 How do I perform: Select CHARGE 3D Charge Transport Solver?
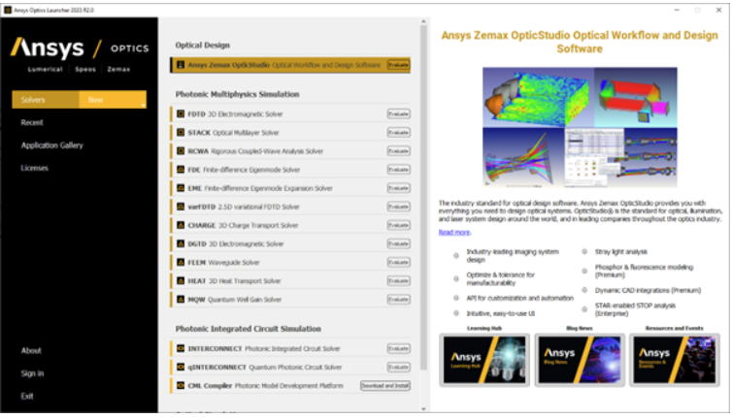(290, 225)
